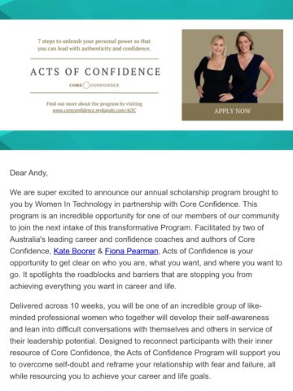Click the 'Delivered across 10 weeks' sentence
The width and height of the screenshot is (293, 391).
[57, 306]
